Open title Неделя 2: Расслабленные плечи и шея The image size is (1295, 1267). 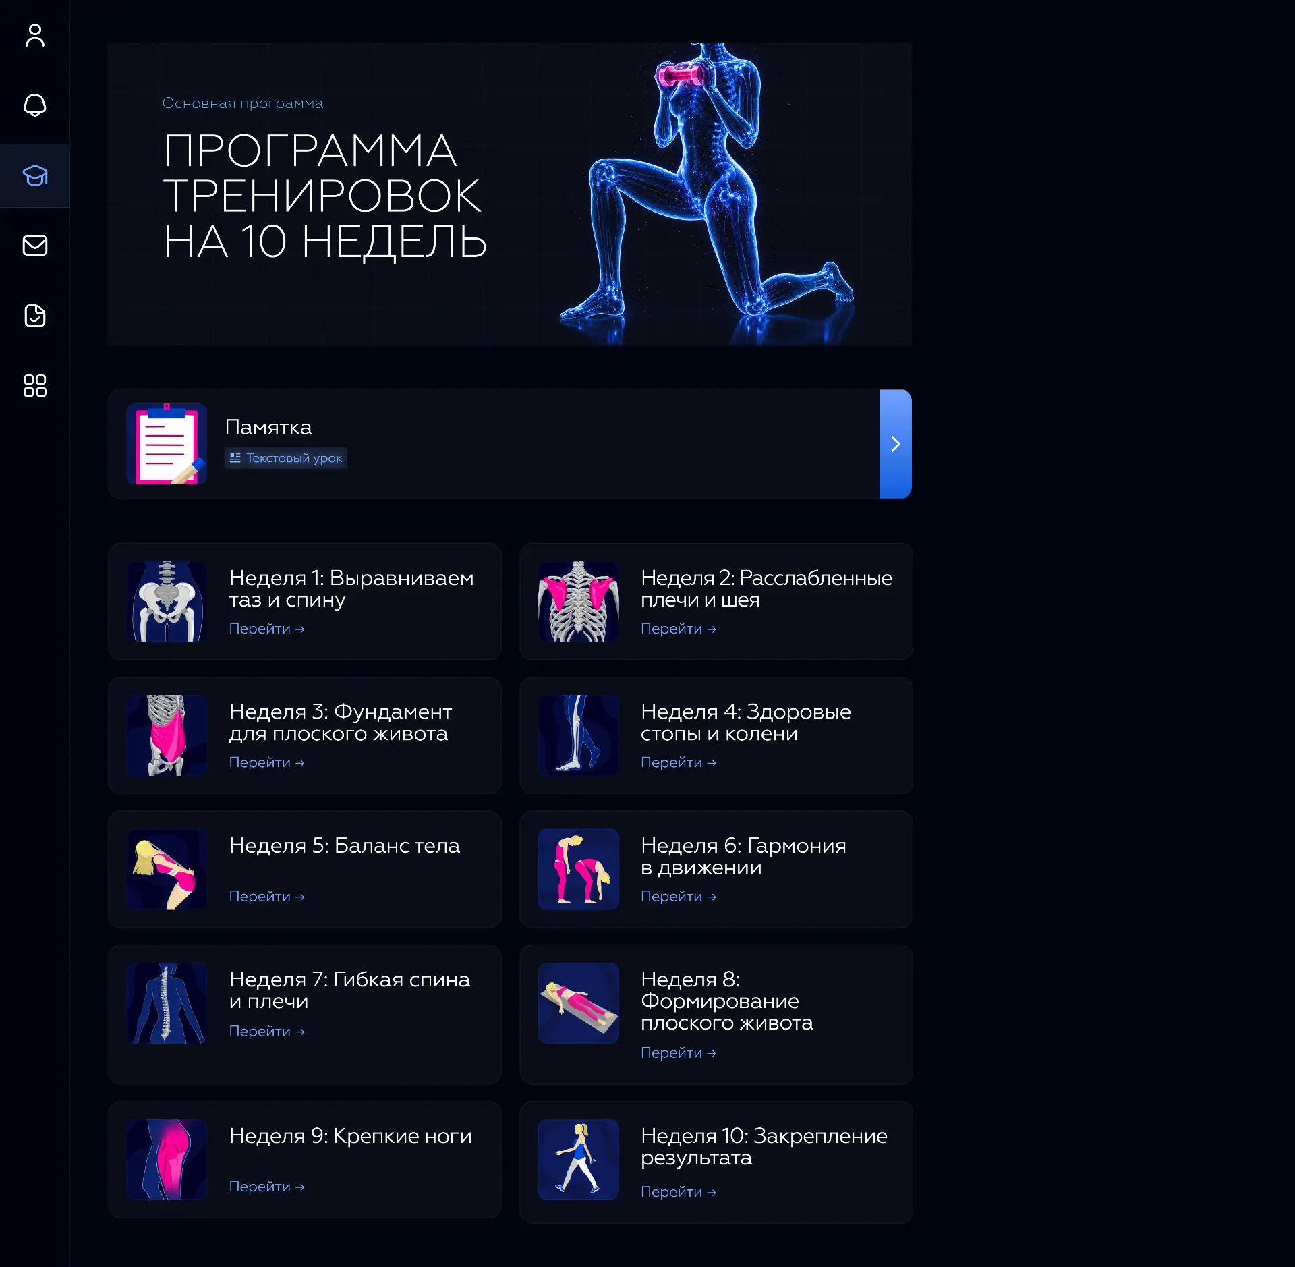[766, 589]
